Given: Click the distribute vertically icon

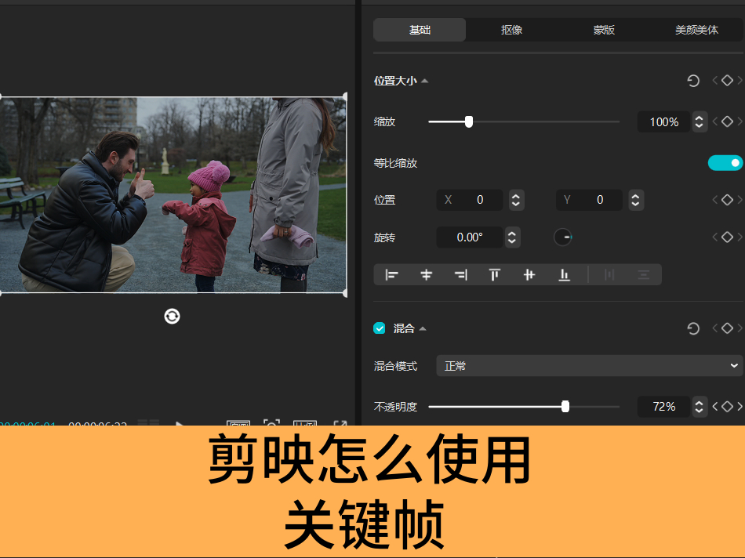Looking at the screenshot, I should [x=644, y=275].
